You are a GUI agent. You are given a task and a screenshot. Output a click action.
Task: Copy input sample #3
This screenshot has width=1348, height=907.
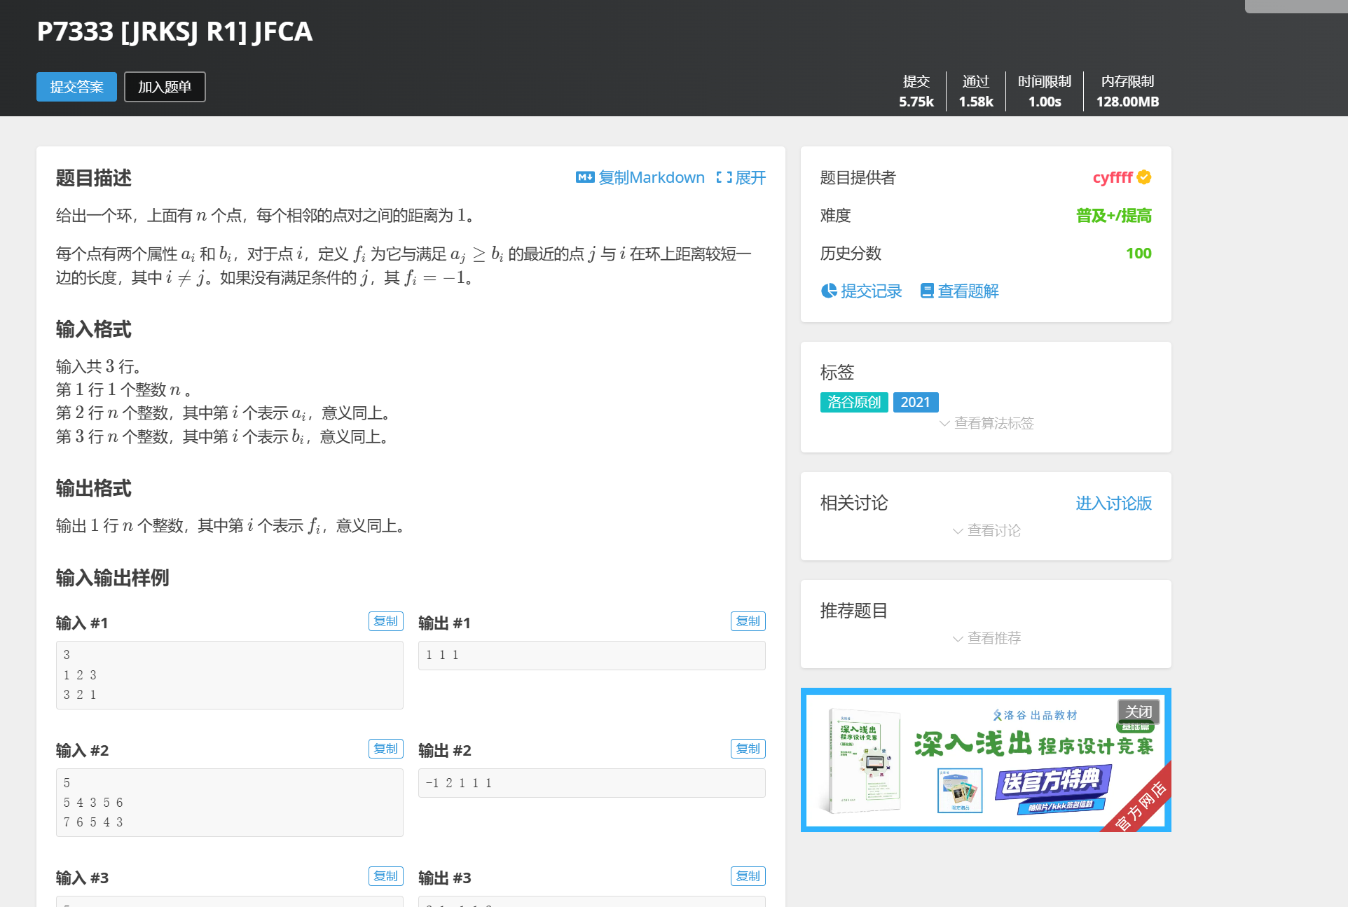(385, 876)
